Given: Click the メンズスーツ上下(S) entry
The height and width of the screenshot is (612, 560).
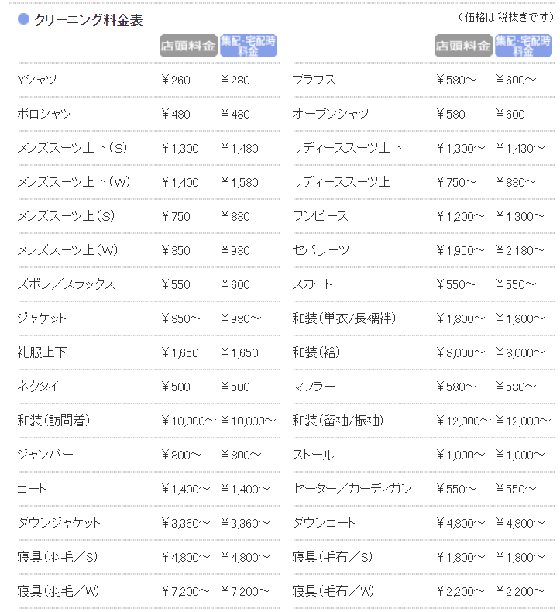Looking at the screenshot, I should point(72,148).
